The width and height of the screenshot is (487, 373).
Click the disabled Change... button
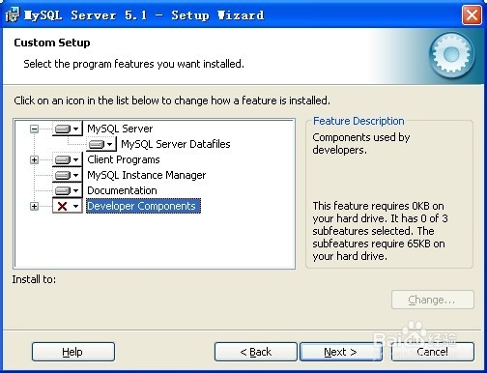[x=433, y=300]
